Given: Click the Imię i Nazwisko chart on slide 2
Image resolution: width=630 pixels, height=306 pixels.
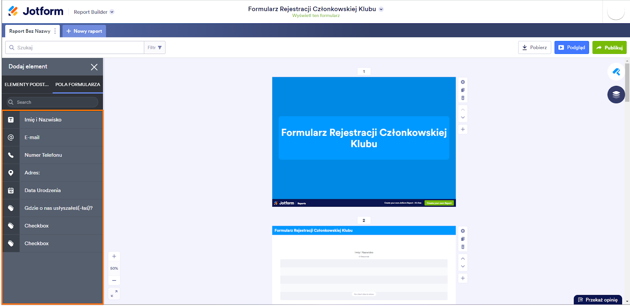Looking at the screenshot, I should [x=364, y=274].
